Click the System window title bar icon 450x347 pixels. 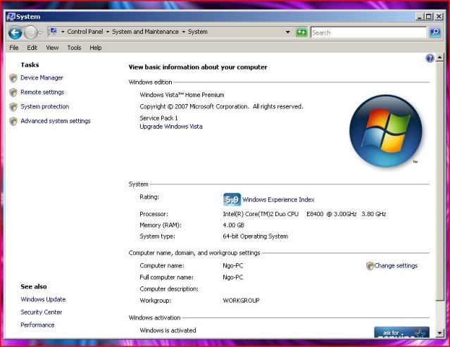(11, 17)
